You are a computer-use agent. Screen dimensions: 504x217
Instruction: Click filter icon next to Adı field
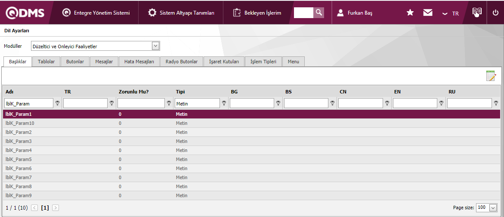coord(57,103)
